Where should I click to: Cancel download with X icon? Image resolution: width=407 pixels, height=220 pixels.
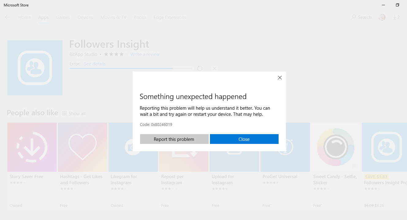[x=215, y=68]
